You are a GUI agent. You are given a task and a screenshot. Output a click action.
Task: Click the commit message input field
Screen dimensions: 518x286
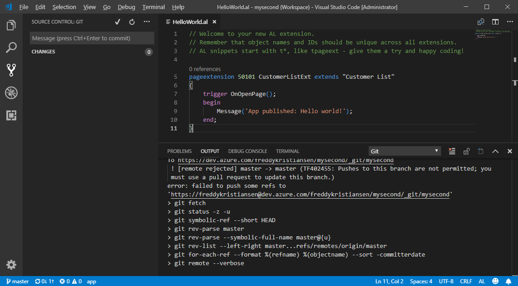(x=92, y=38)
